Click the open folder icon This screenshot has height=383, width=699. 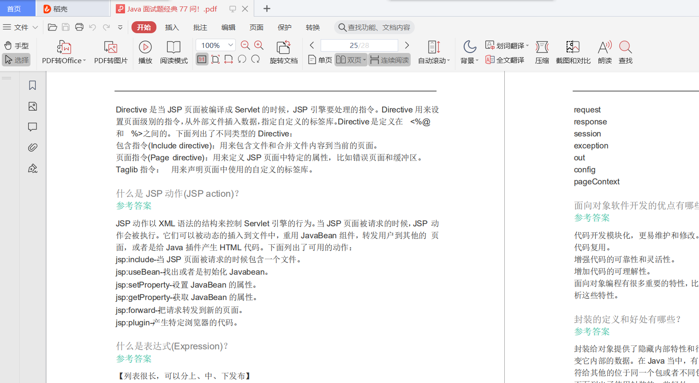[x=53, y=27]
